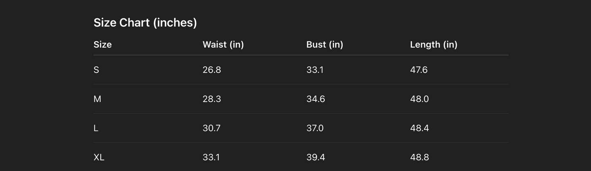Click the size S bust value 33.1

coord(315,70)
